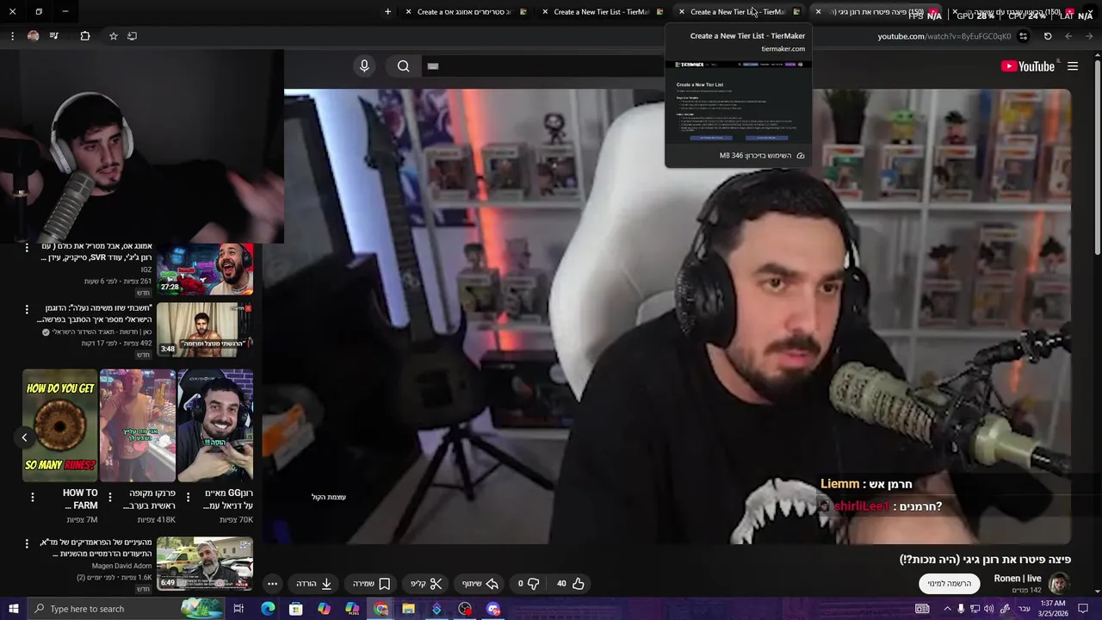The image size is (1102, 620).
Task: Open a new browser tab with plus
Action: pyautogui.click(x=387, y=12)
